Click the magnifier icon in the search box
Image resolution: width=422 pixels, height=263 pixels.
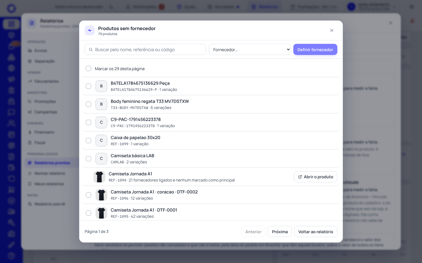pos(91,50)
